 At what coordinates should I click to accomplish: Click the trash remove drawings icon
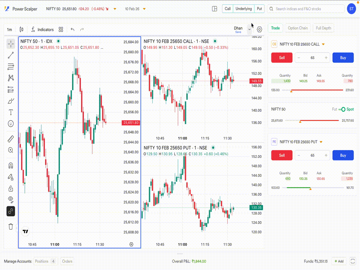pos(11,226)
